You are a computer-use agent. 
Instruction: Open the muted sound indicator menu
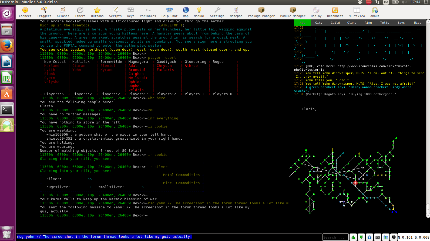coord(404,2)
